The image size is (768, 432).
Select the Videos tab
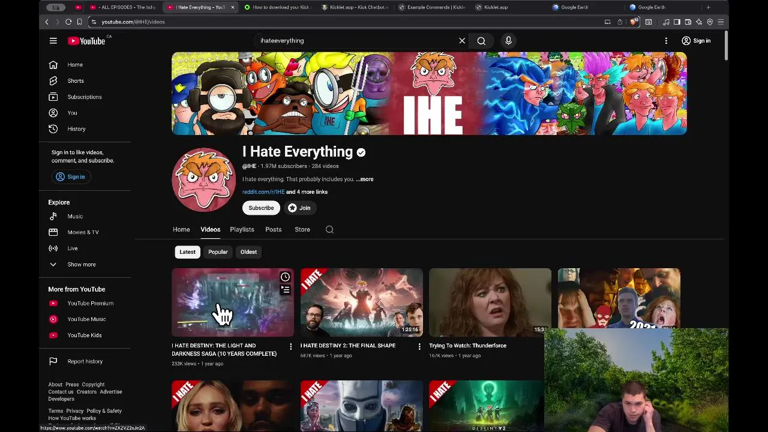point(210,230)
